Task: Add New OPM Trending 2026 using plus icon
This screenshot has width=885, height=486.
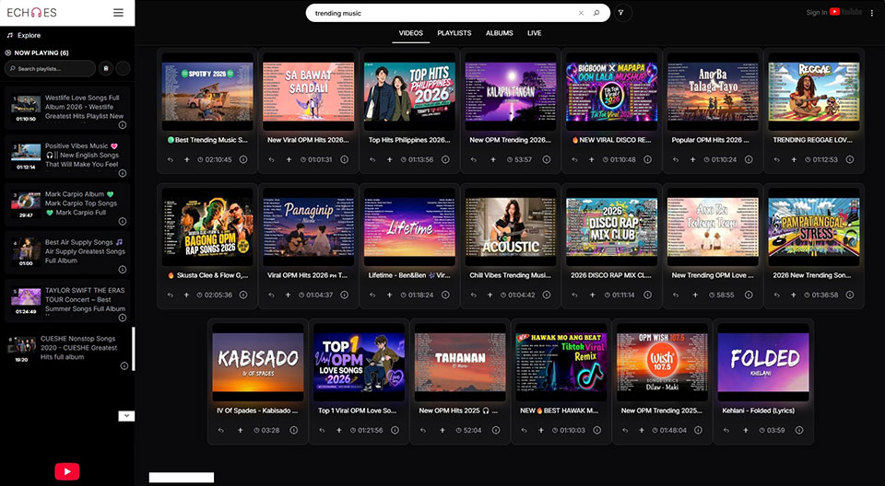Action: [x=492, y=159]
